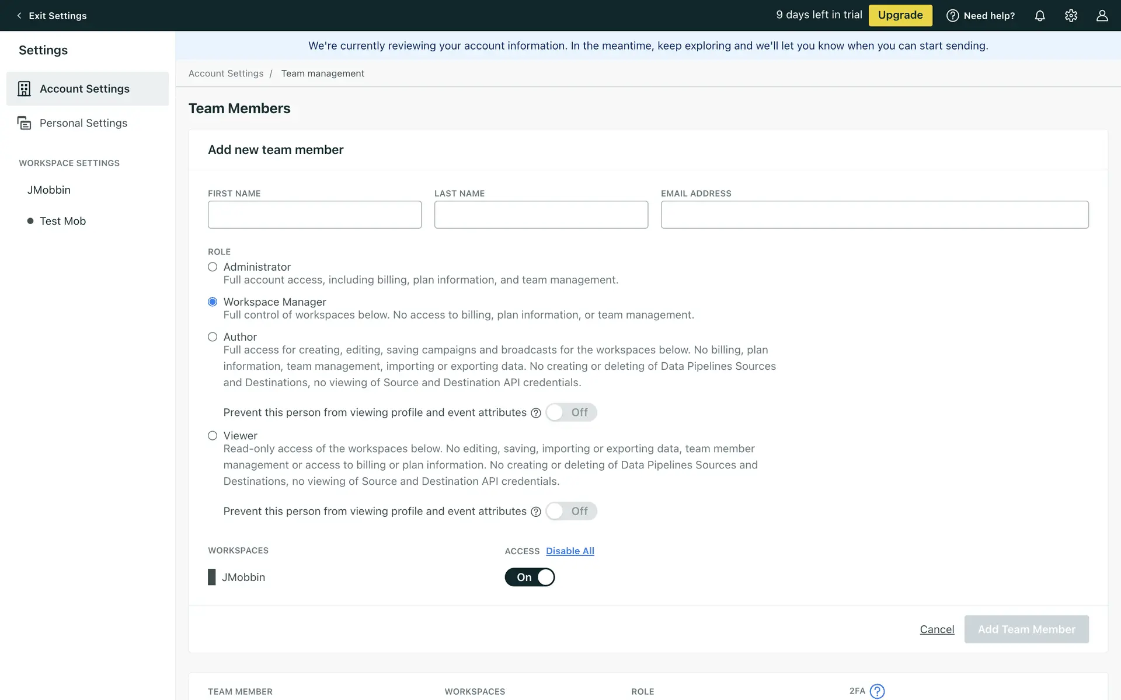Click help icon beside Viewer attribute restriction
This screenshot has width=1121, height=700.
[536, 512]
